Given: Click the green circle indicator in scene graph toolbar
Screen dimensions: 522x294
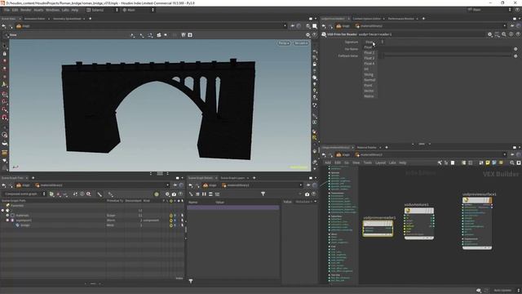Looking at the screenshot, I should click(157, 194).
